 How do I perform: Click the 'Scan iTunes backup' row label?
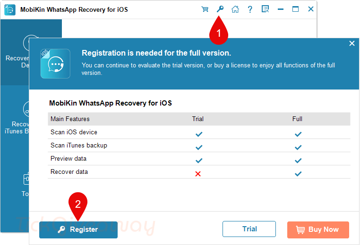[79, 146]
